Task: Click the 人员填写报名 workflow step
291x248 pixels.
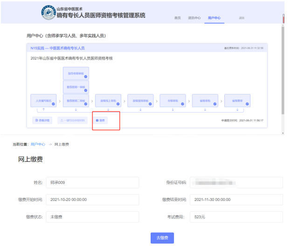Action: (x=44, y=101)
